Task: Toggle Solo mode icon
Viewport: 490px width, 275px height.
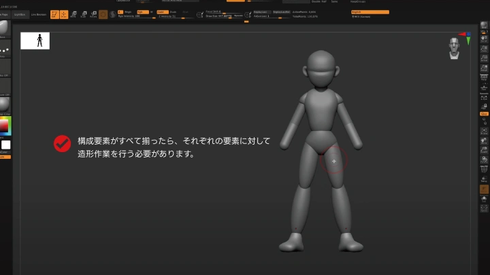Action: coord(484,199)
